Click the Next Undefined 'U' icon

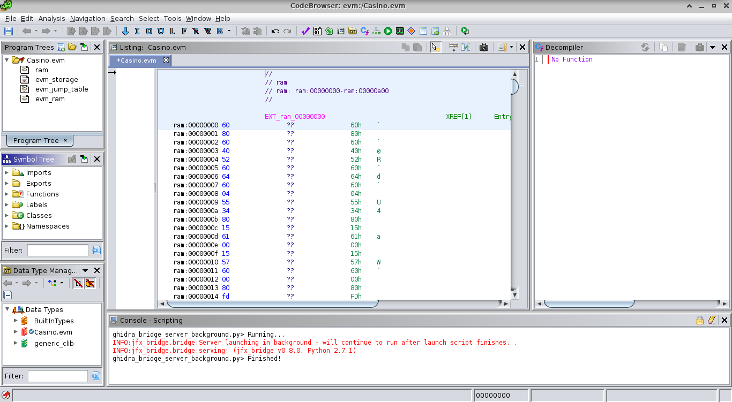[x=161, y=31]
